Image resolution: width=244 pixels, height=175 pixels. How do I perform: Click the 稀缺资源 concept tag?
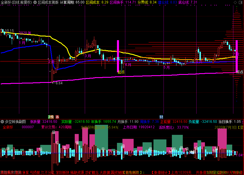(77, 172)
